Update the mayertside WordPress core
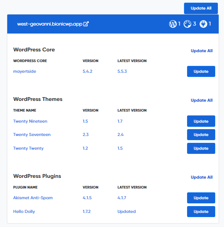 tap(201, 71)
